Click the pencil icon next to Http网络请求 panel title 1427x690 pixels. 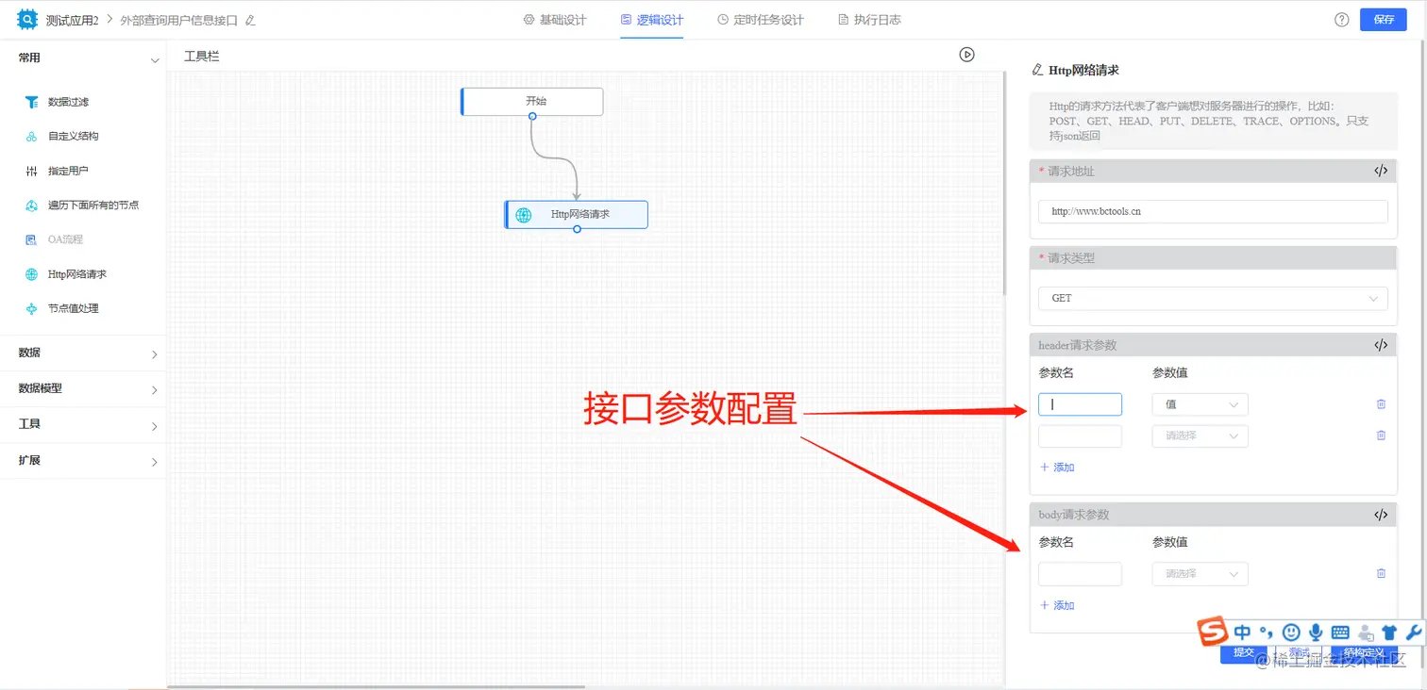[1038, 70]
